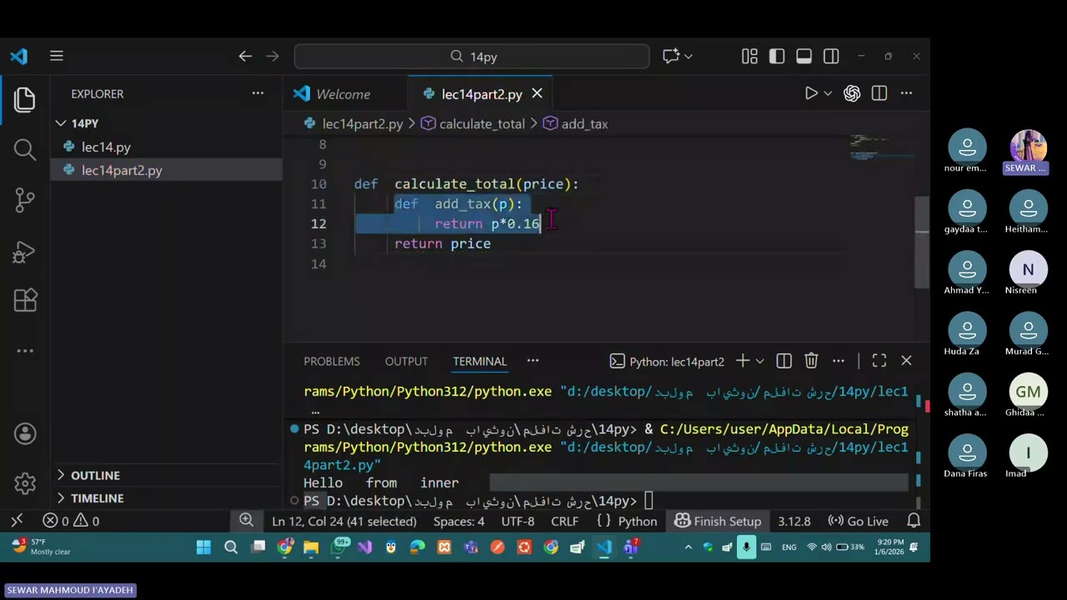Open the Accounts menu icon
Image resolution: width=1067 pixels, height=600 pixels.
24,433
